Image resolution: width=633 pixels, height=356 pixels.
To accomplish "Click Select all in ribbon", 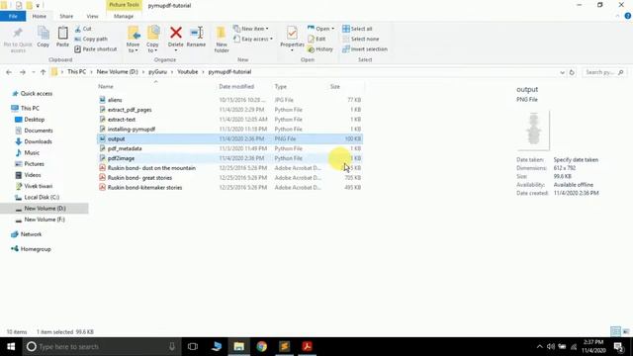I will pos(357,29).
